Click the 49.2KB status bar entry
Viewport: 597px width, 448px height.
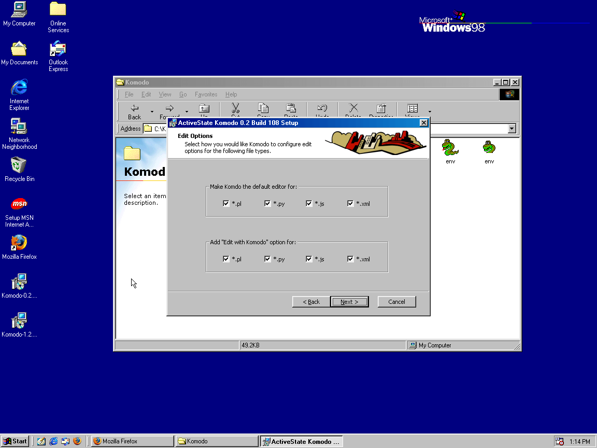pyautogui.click(x=250, y=345)
